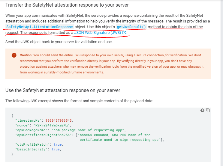Click 'The following JWS excerpt' sentence
223x166 pixels.
tap(79, 101)
